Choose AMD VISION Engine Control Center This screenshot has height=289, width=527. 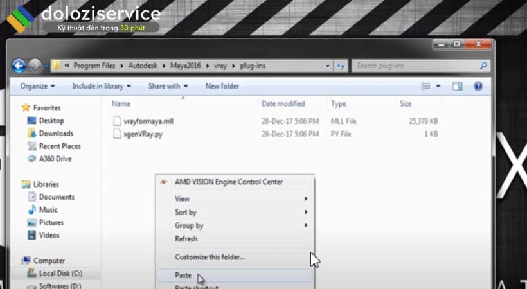click(x=235, y=182)
